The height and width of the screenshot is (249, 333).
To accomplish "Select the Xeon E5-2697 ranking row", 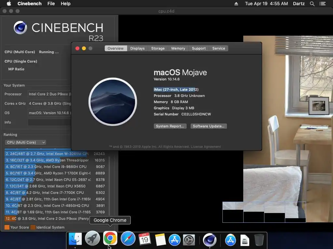I will point(55,180).
